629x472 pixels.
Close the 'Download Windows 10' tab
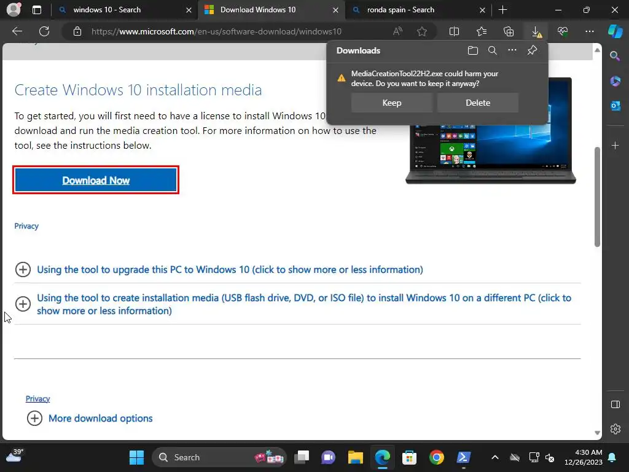point(335,10)
